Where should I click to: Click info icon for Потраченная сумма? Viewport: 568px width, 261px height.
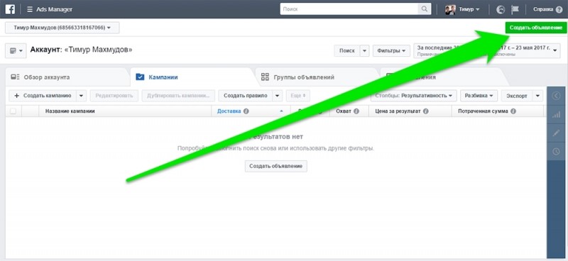tap(513, 111)
